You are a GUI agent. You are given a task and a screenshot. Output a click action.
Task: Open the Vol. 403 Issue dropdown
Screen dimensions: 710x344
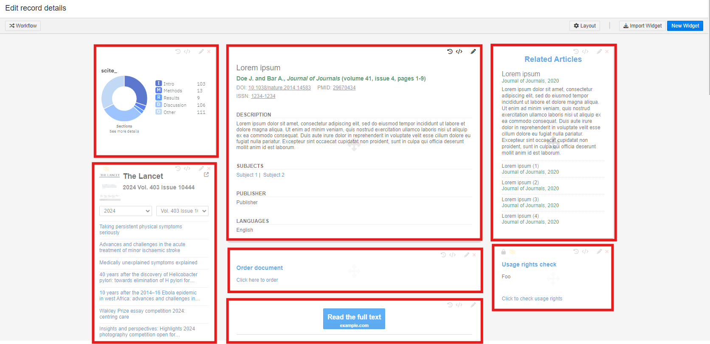point(182,211)
